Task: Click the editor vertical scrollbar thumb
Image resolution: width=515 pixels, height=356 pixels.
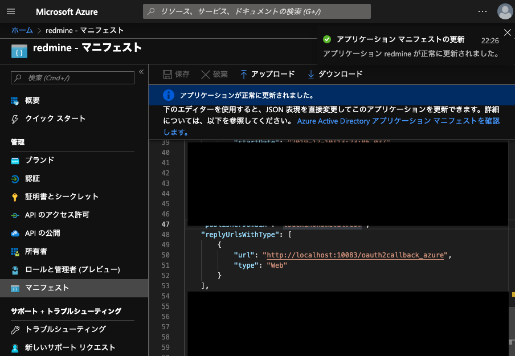Action: [x=512, y=325]
